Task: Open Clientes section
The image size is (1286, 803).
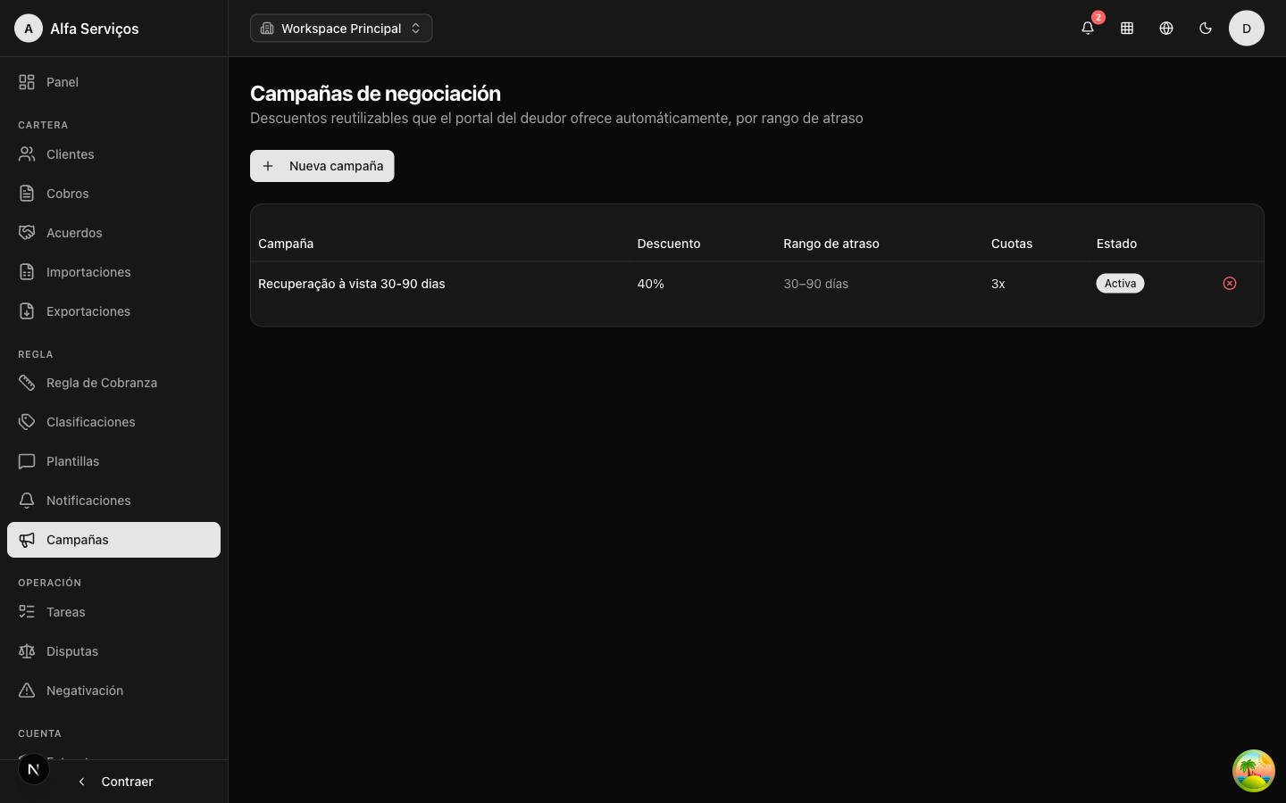Action: click(113, 154)
